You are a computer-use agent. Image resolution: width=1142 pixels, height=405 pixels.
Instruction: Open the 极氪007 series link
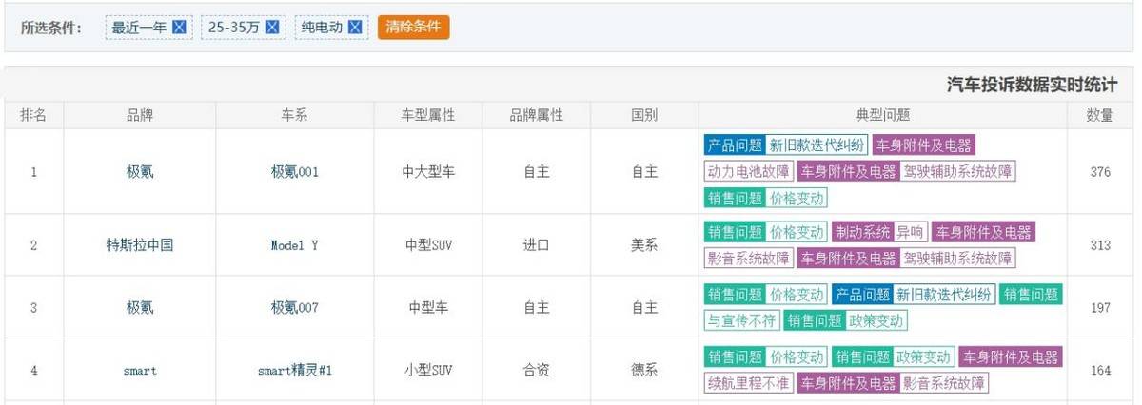[295, 307]
